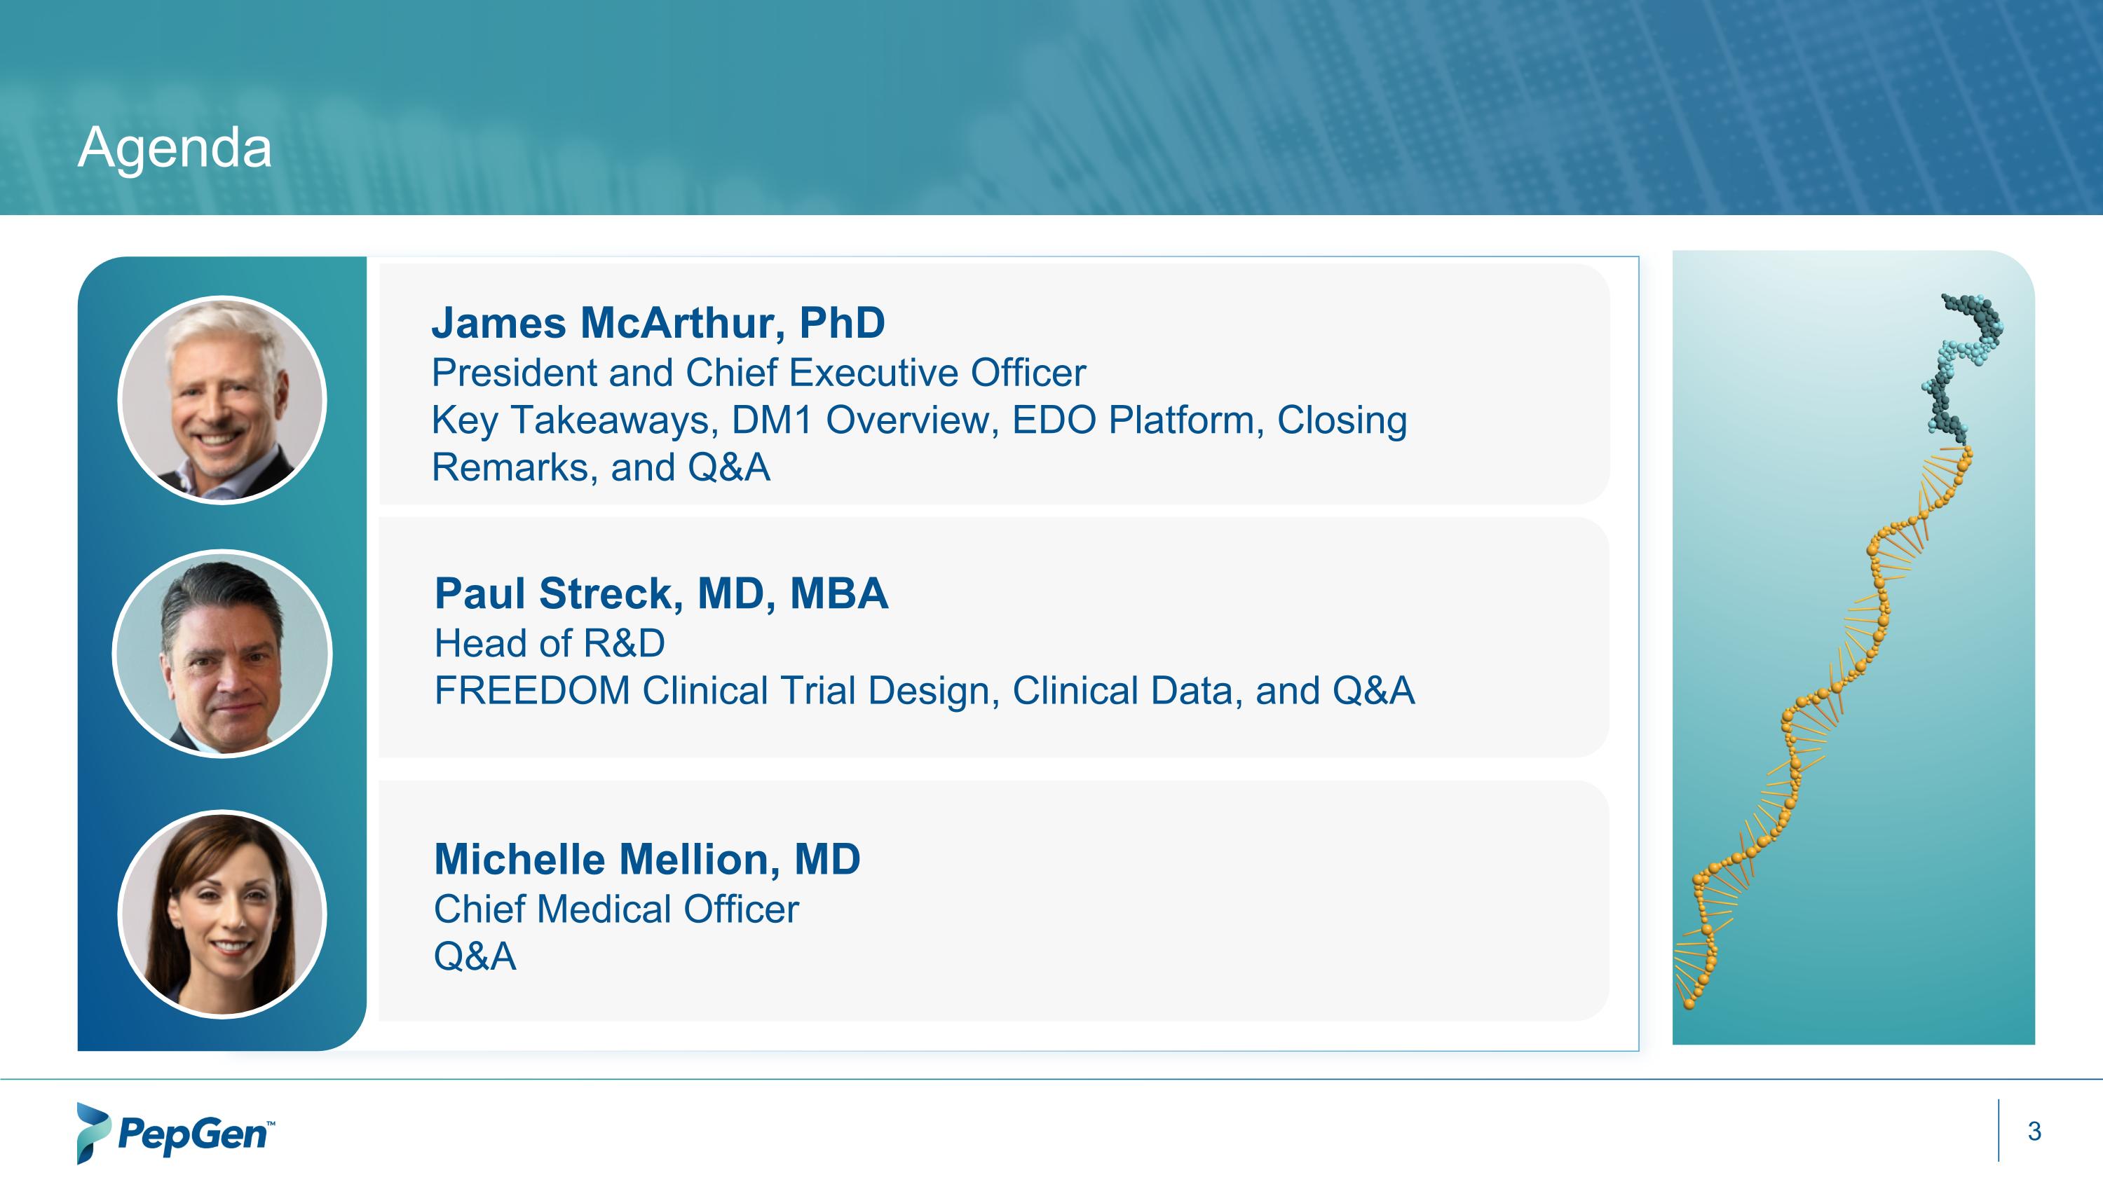
Task: Select the headshot next to James McArthur
Action: pos(222,399)
